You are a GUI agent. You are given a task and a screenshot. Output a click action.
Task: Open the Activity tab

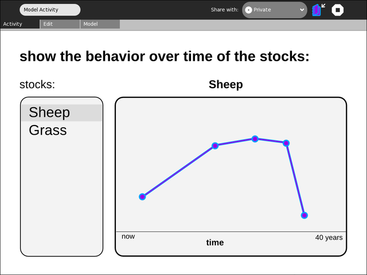[19, 24]
